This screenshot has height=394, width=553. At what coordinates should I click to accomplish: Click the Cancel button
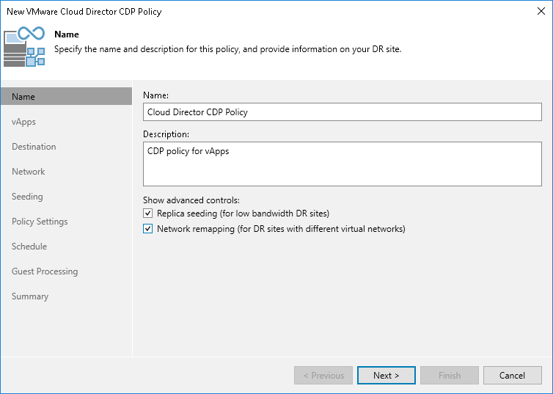tap(512, 376)
